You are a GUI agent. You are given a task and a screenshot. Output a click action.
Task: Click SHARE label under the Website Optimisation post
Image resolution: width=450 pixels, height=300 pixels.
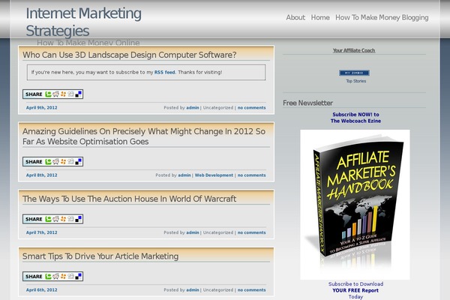(x=34, y=162)
